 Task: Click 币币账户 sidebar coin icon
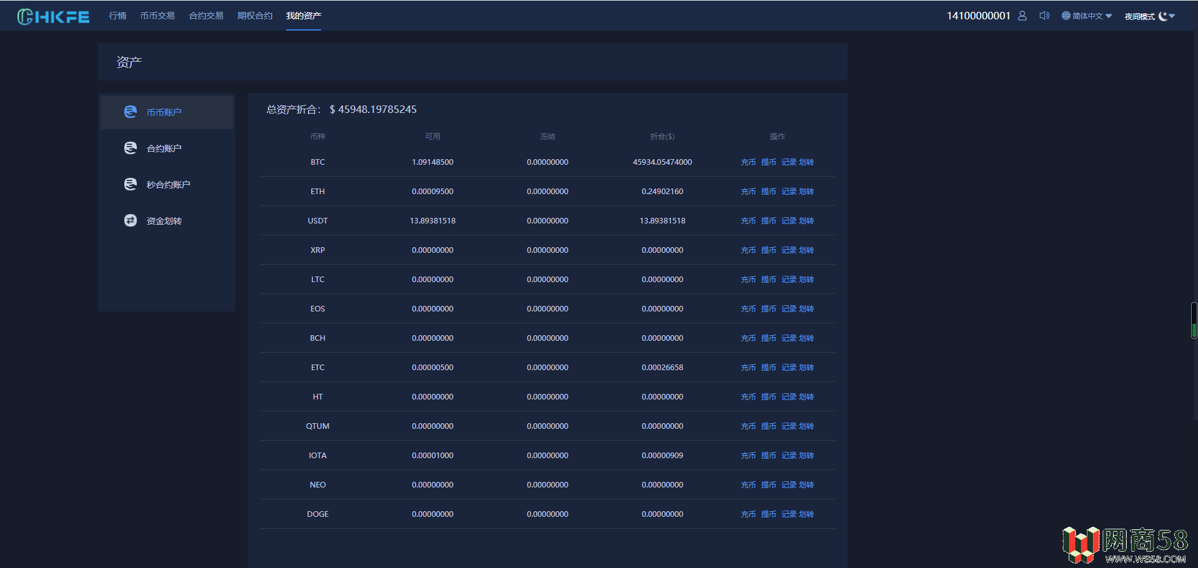pyautogui.click(x=131, y=112)
